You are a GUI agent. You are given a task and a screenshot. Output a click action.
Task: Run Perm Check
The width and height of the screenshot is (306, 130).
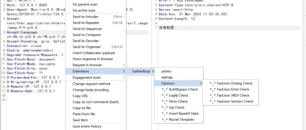click(x=178, y=101)
